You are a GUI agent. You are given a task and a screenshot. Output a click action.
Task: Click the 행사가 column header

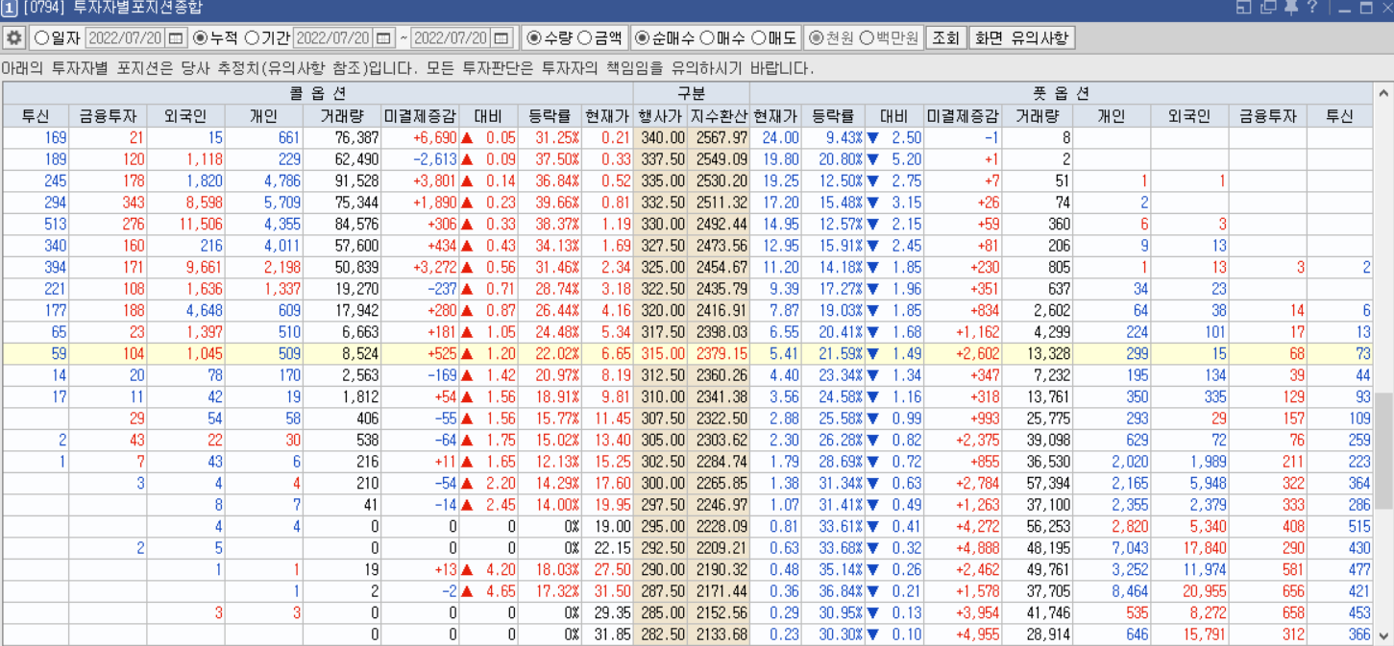tap(659, 116)
